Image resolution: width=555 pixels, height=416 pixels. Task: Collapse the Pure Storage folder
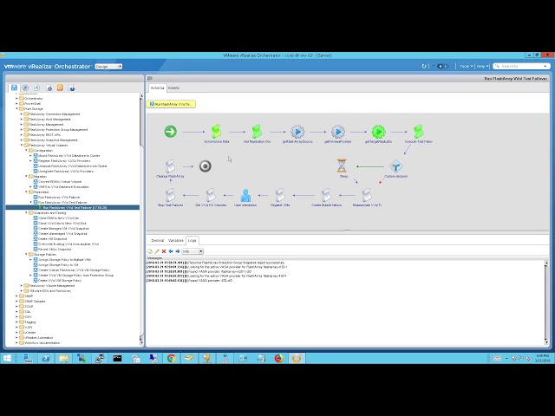tap(16, 109)
